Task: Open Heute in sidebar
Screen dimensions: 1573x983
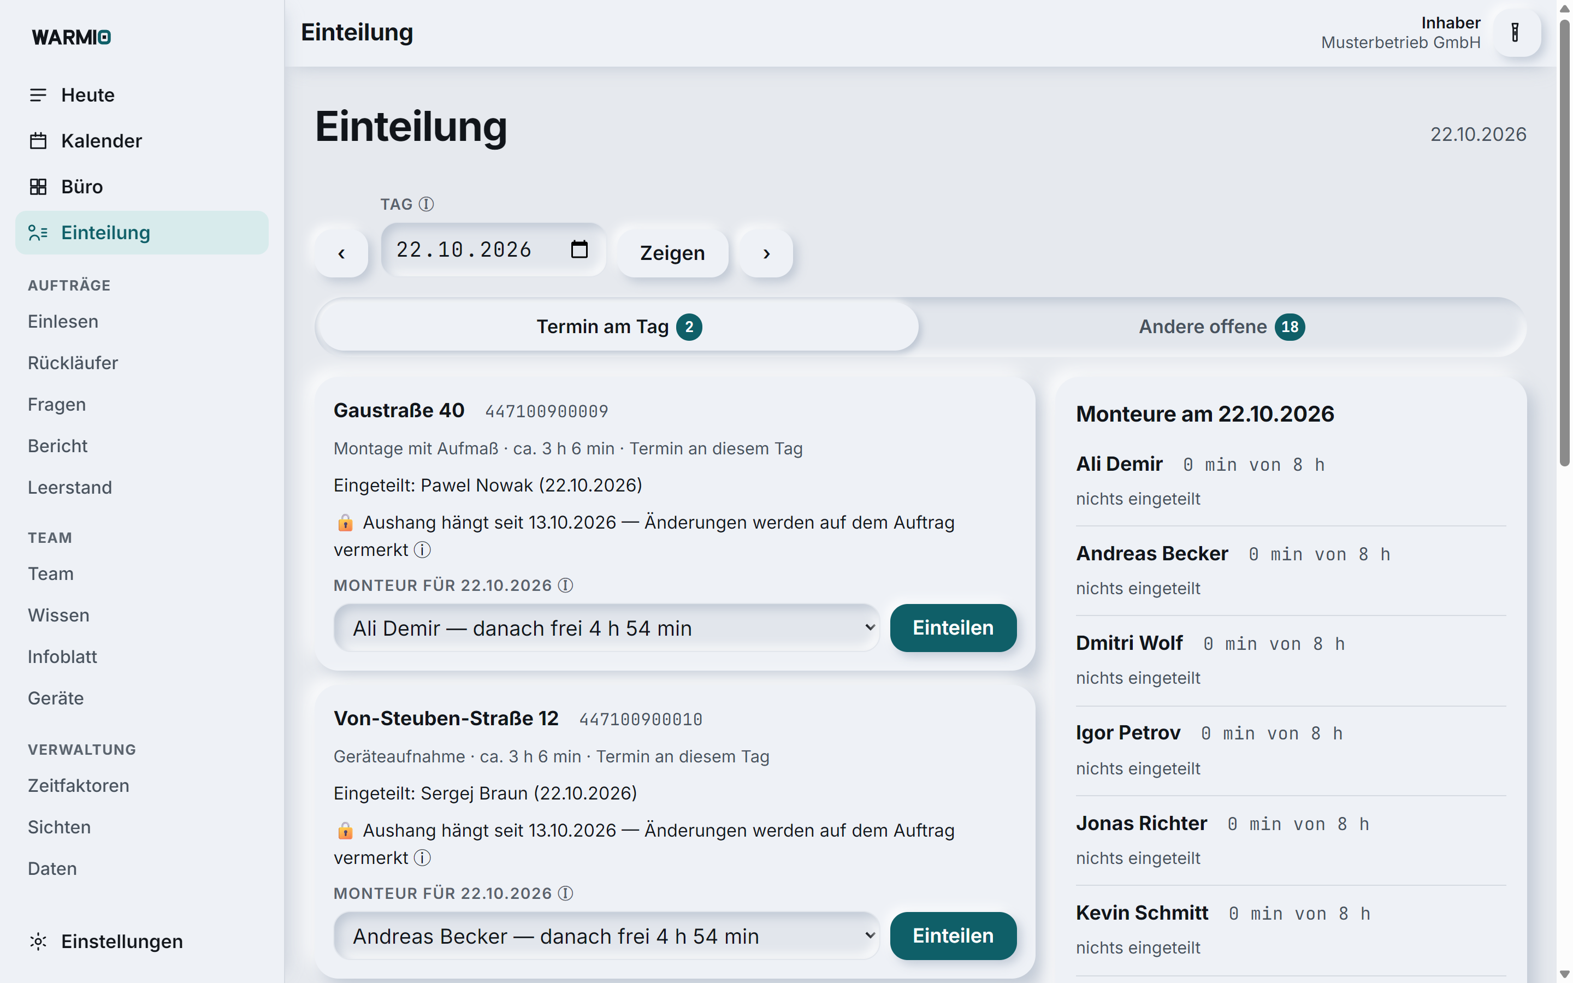Action: pyautogui.click(x=141, y=95)
